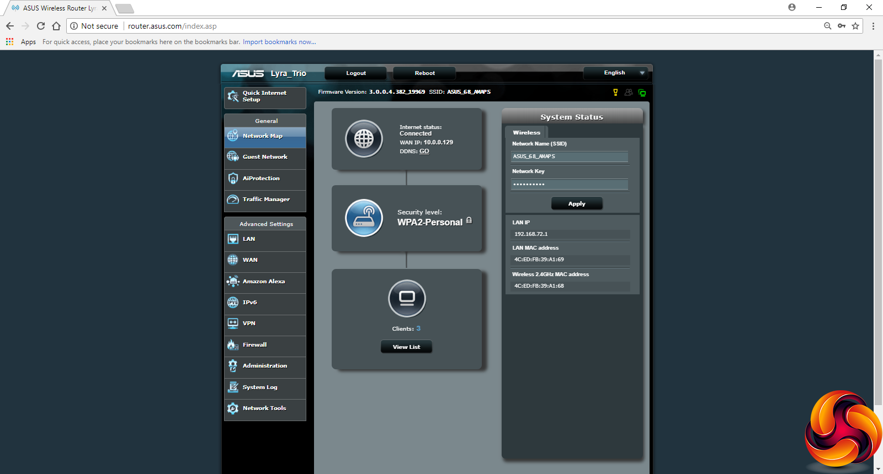The image size is (883, 474).
Task: Open Chrome Apps shortcut
Action: (21, 42)
